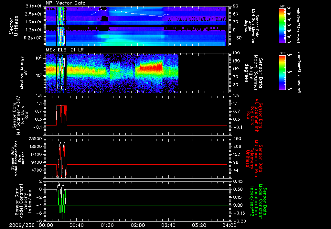Click the DEF energy flux color bar
331x229 pixels.
[282, 72]
